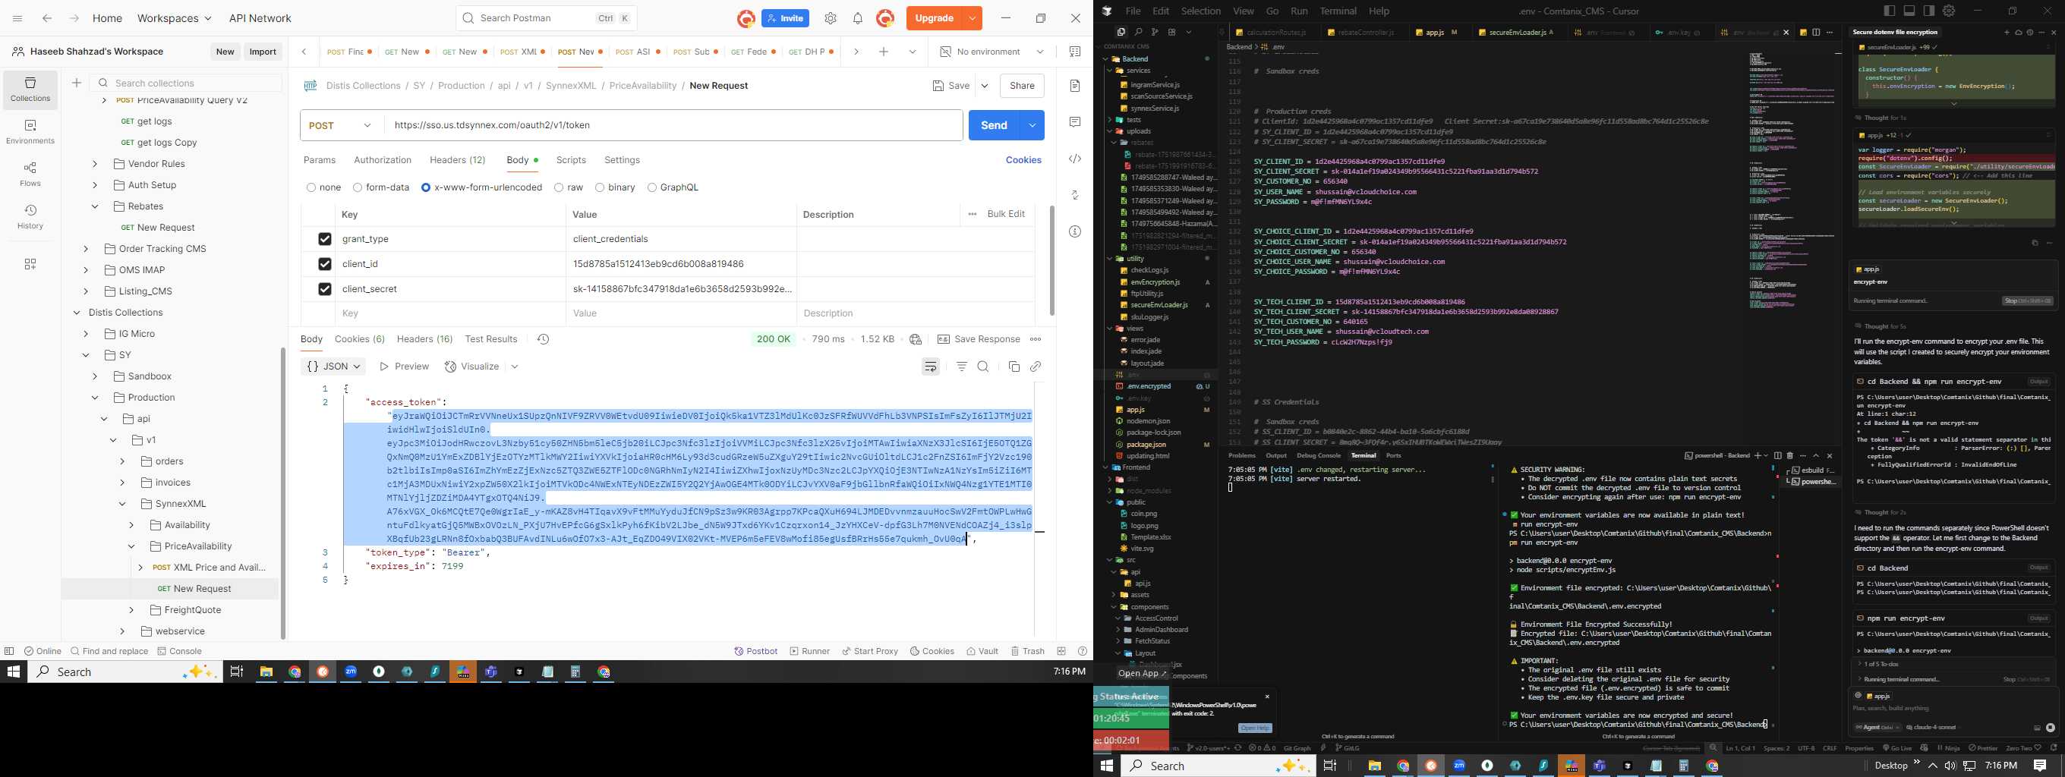Uncheck the grant_type parameter row
Screen dimensions: 2065x777
click(325, 239)
